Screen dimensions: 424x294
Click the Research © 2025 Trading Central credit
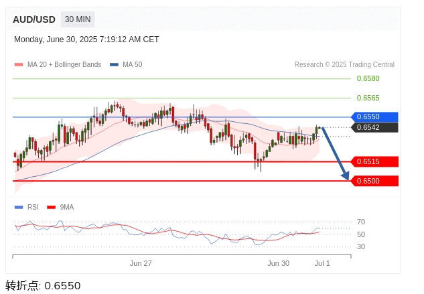click(x=344, y=65)
